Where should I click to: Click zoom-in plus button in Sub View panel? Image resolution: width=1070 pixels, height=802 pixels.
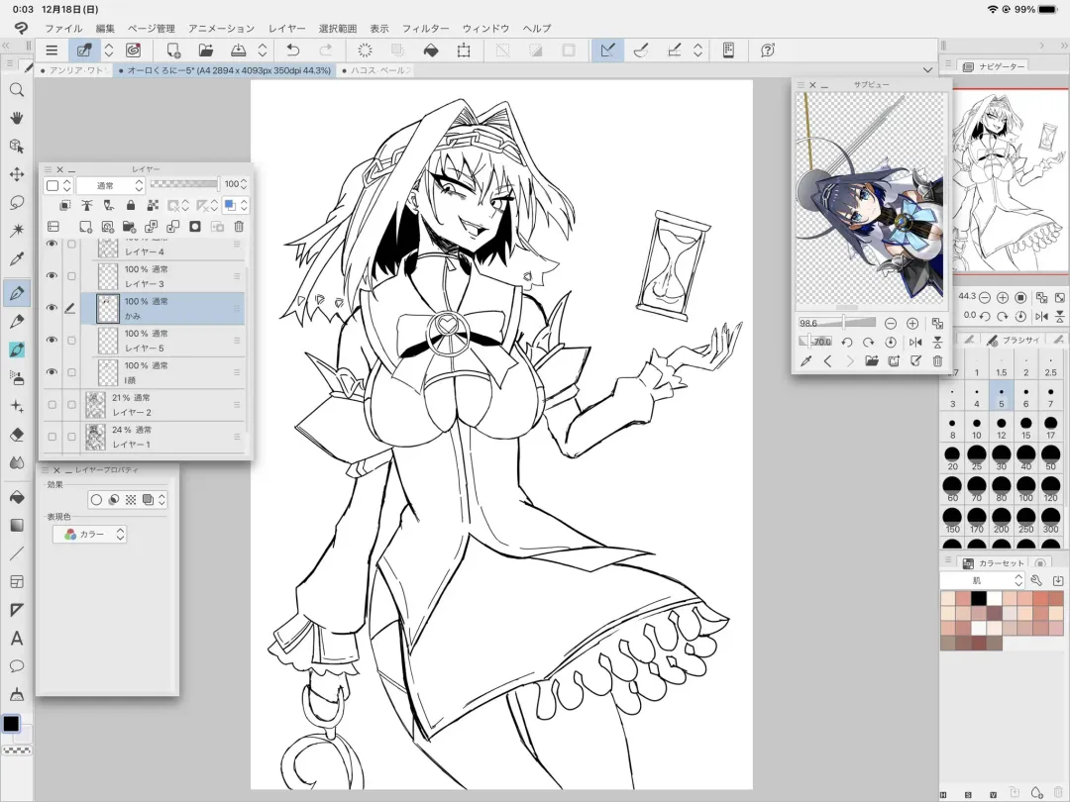click(x=912, y=324)
